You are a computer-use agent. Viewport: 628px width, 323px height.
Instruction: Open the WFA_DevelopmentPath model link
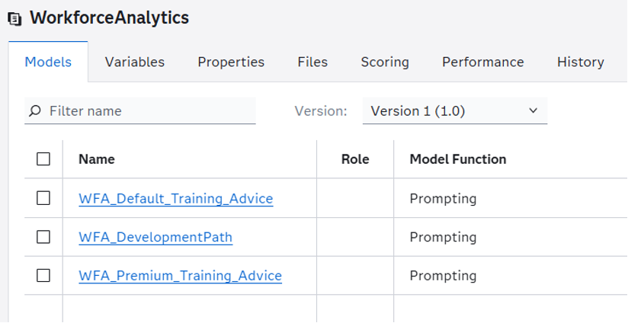(155, 237)
